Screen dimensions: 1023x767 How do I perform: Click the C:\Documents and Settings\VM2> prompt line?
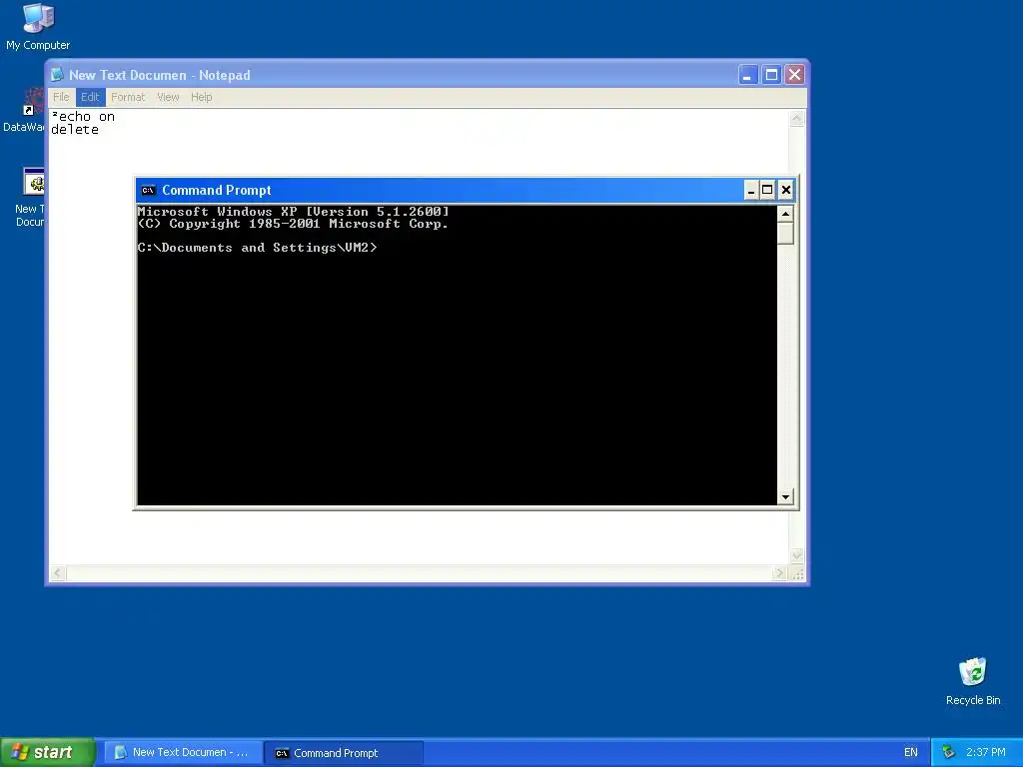pos(257,248)
